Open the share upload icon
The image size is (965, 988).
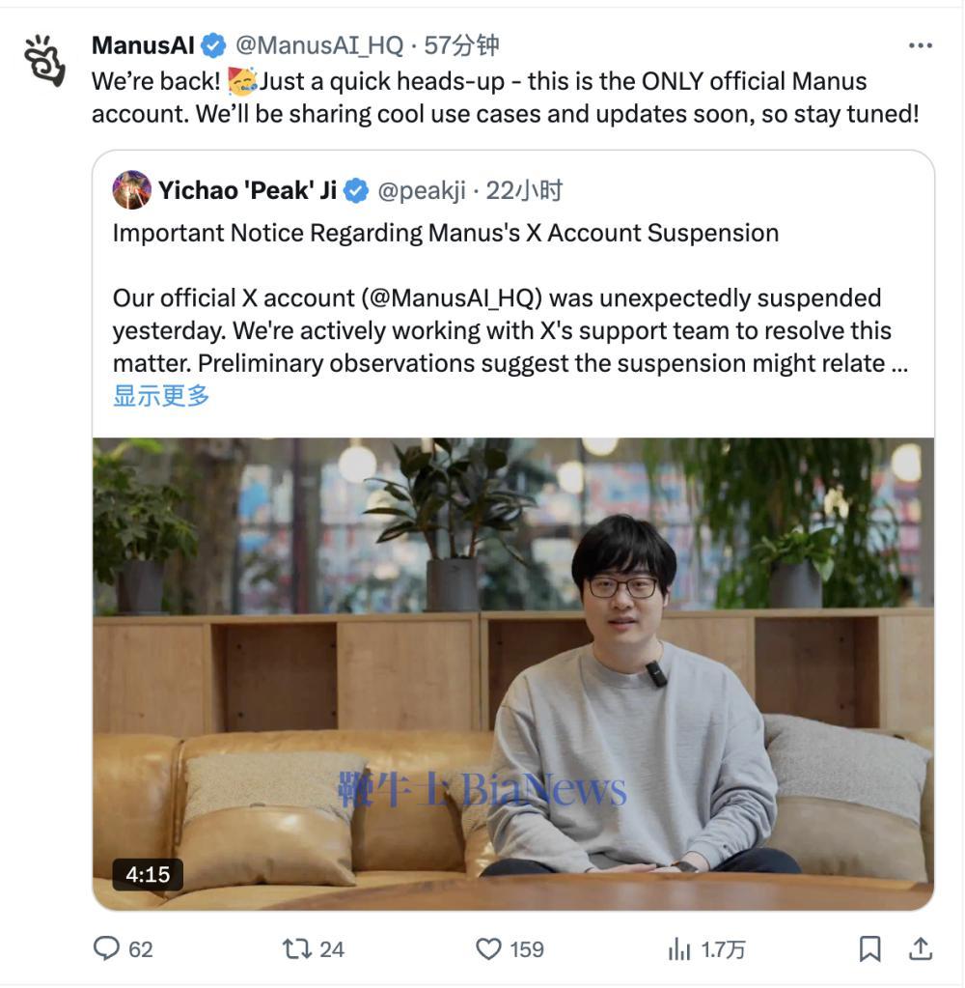click(x=921, y=948)
